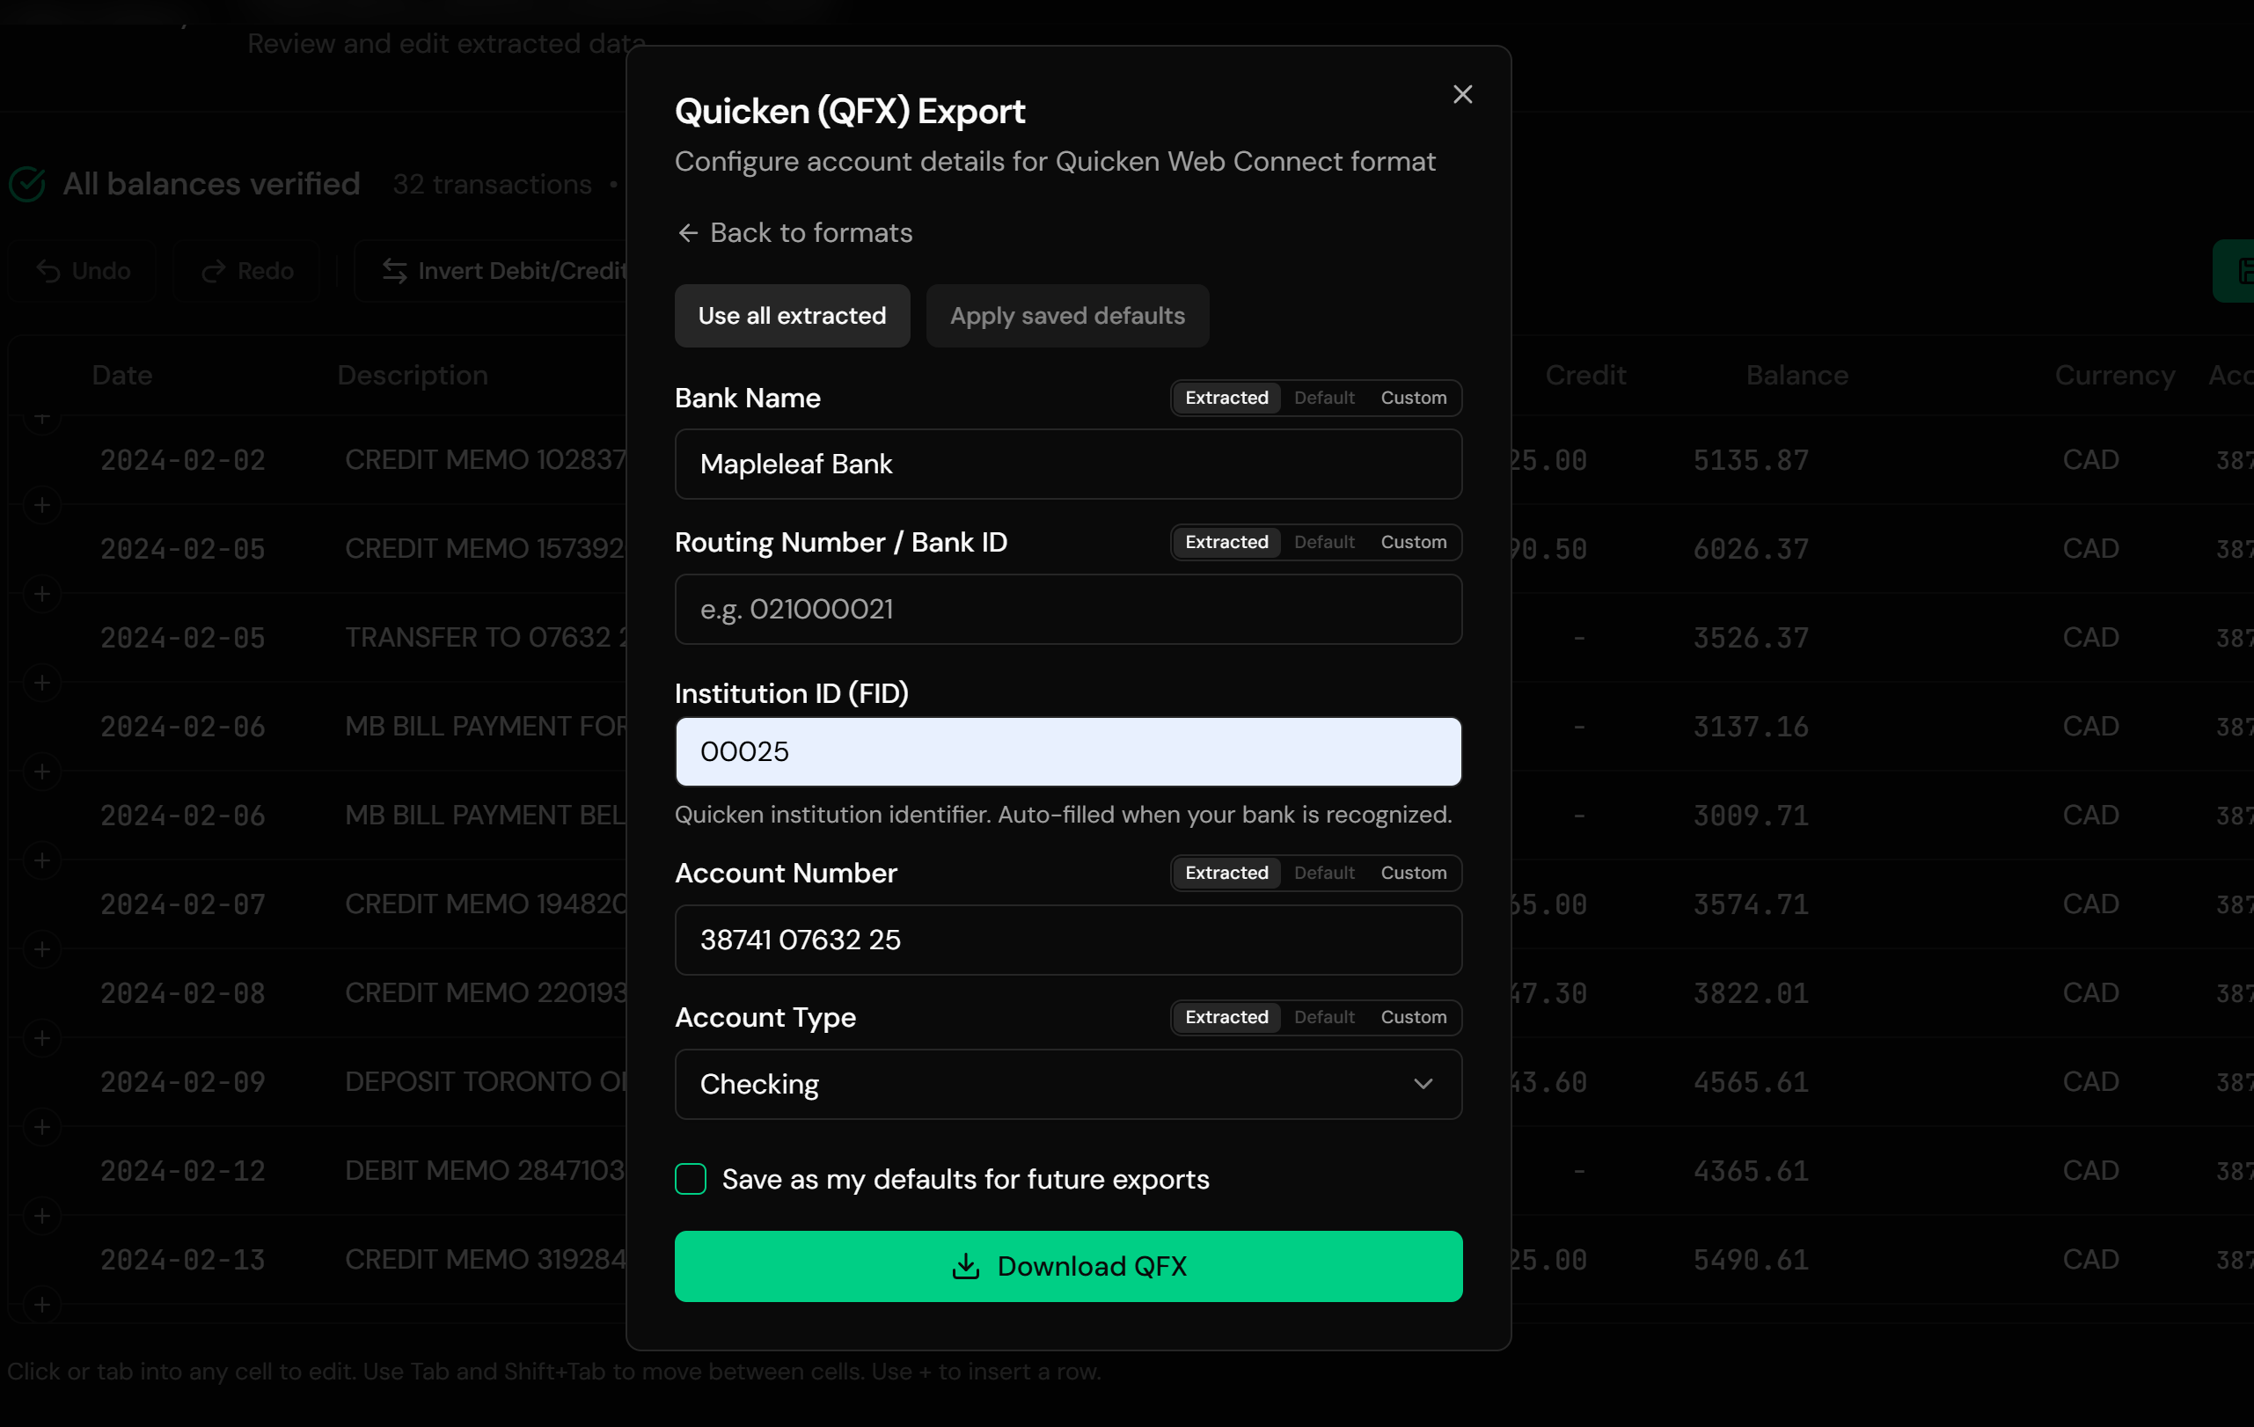This screenshot has height=1427, width=2254.
Task: Select Custom for Account Type
Action: coord(1414,1017)
